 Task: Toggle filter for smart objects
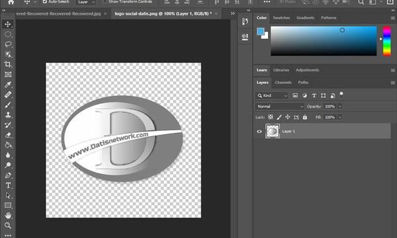tap(333, 95)
